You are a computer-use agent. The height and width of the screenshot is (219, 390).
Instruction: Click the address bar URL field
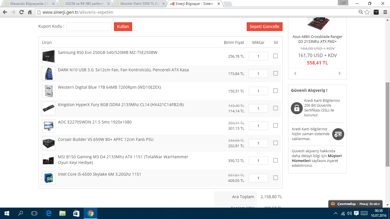pyautogui.click(x=197, y=12)
